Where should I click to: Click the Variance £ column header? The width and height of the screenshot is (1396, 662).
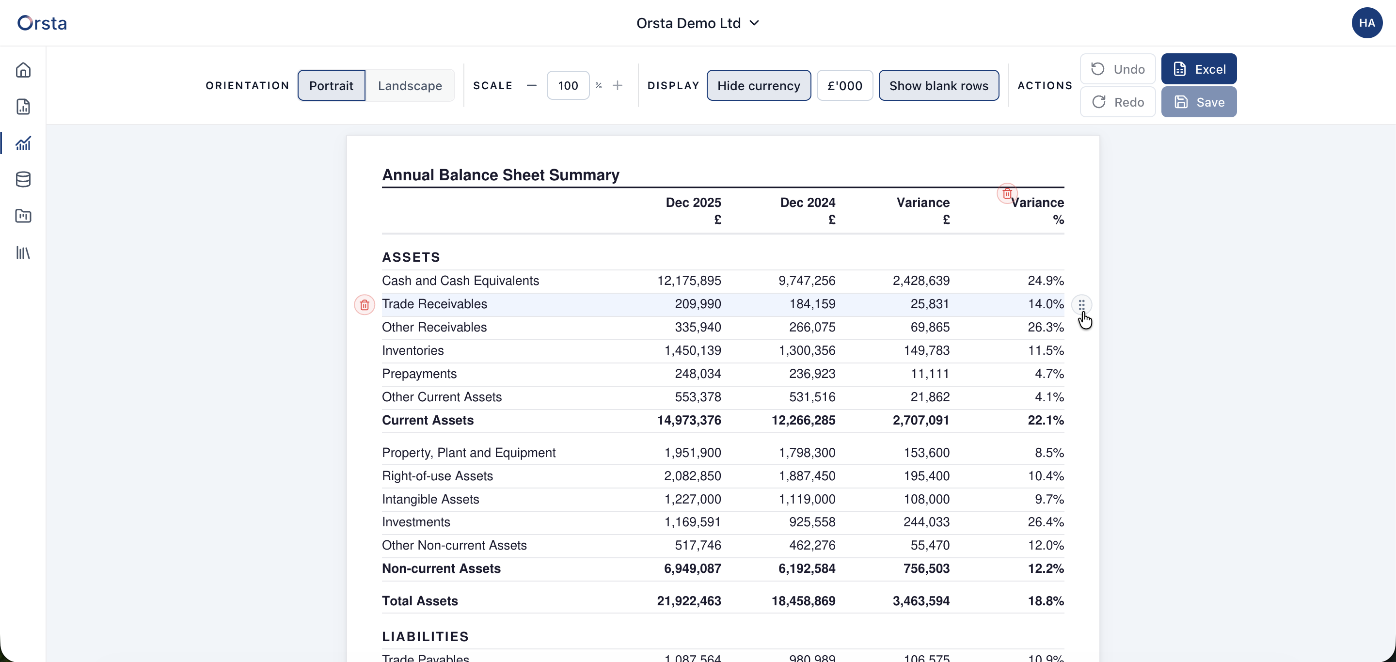pyautogui.click(x=923, y=211)
